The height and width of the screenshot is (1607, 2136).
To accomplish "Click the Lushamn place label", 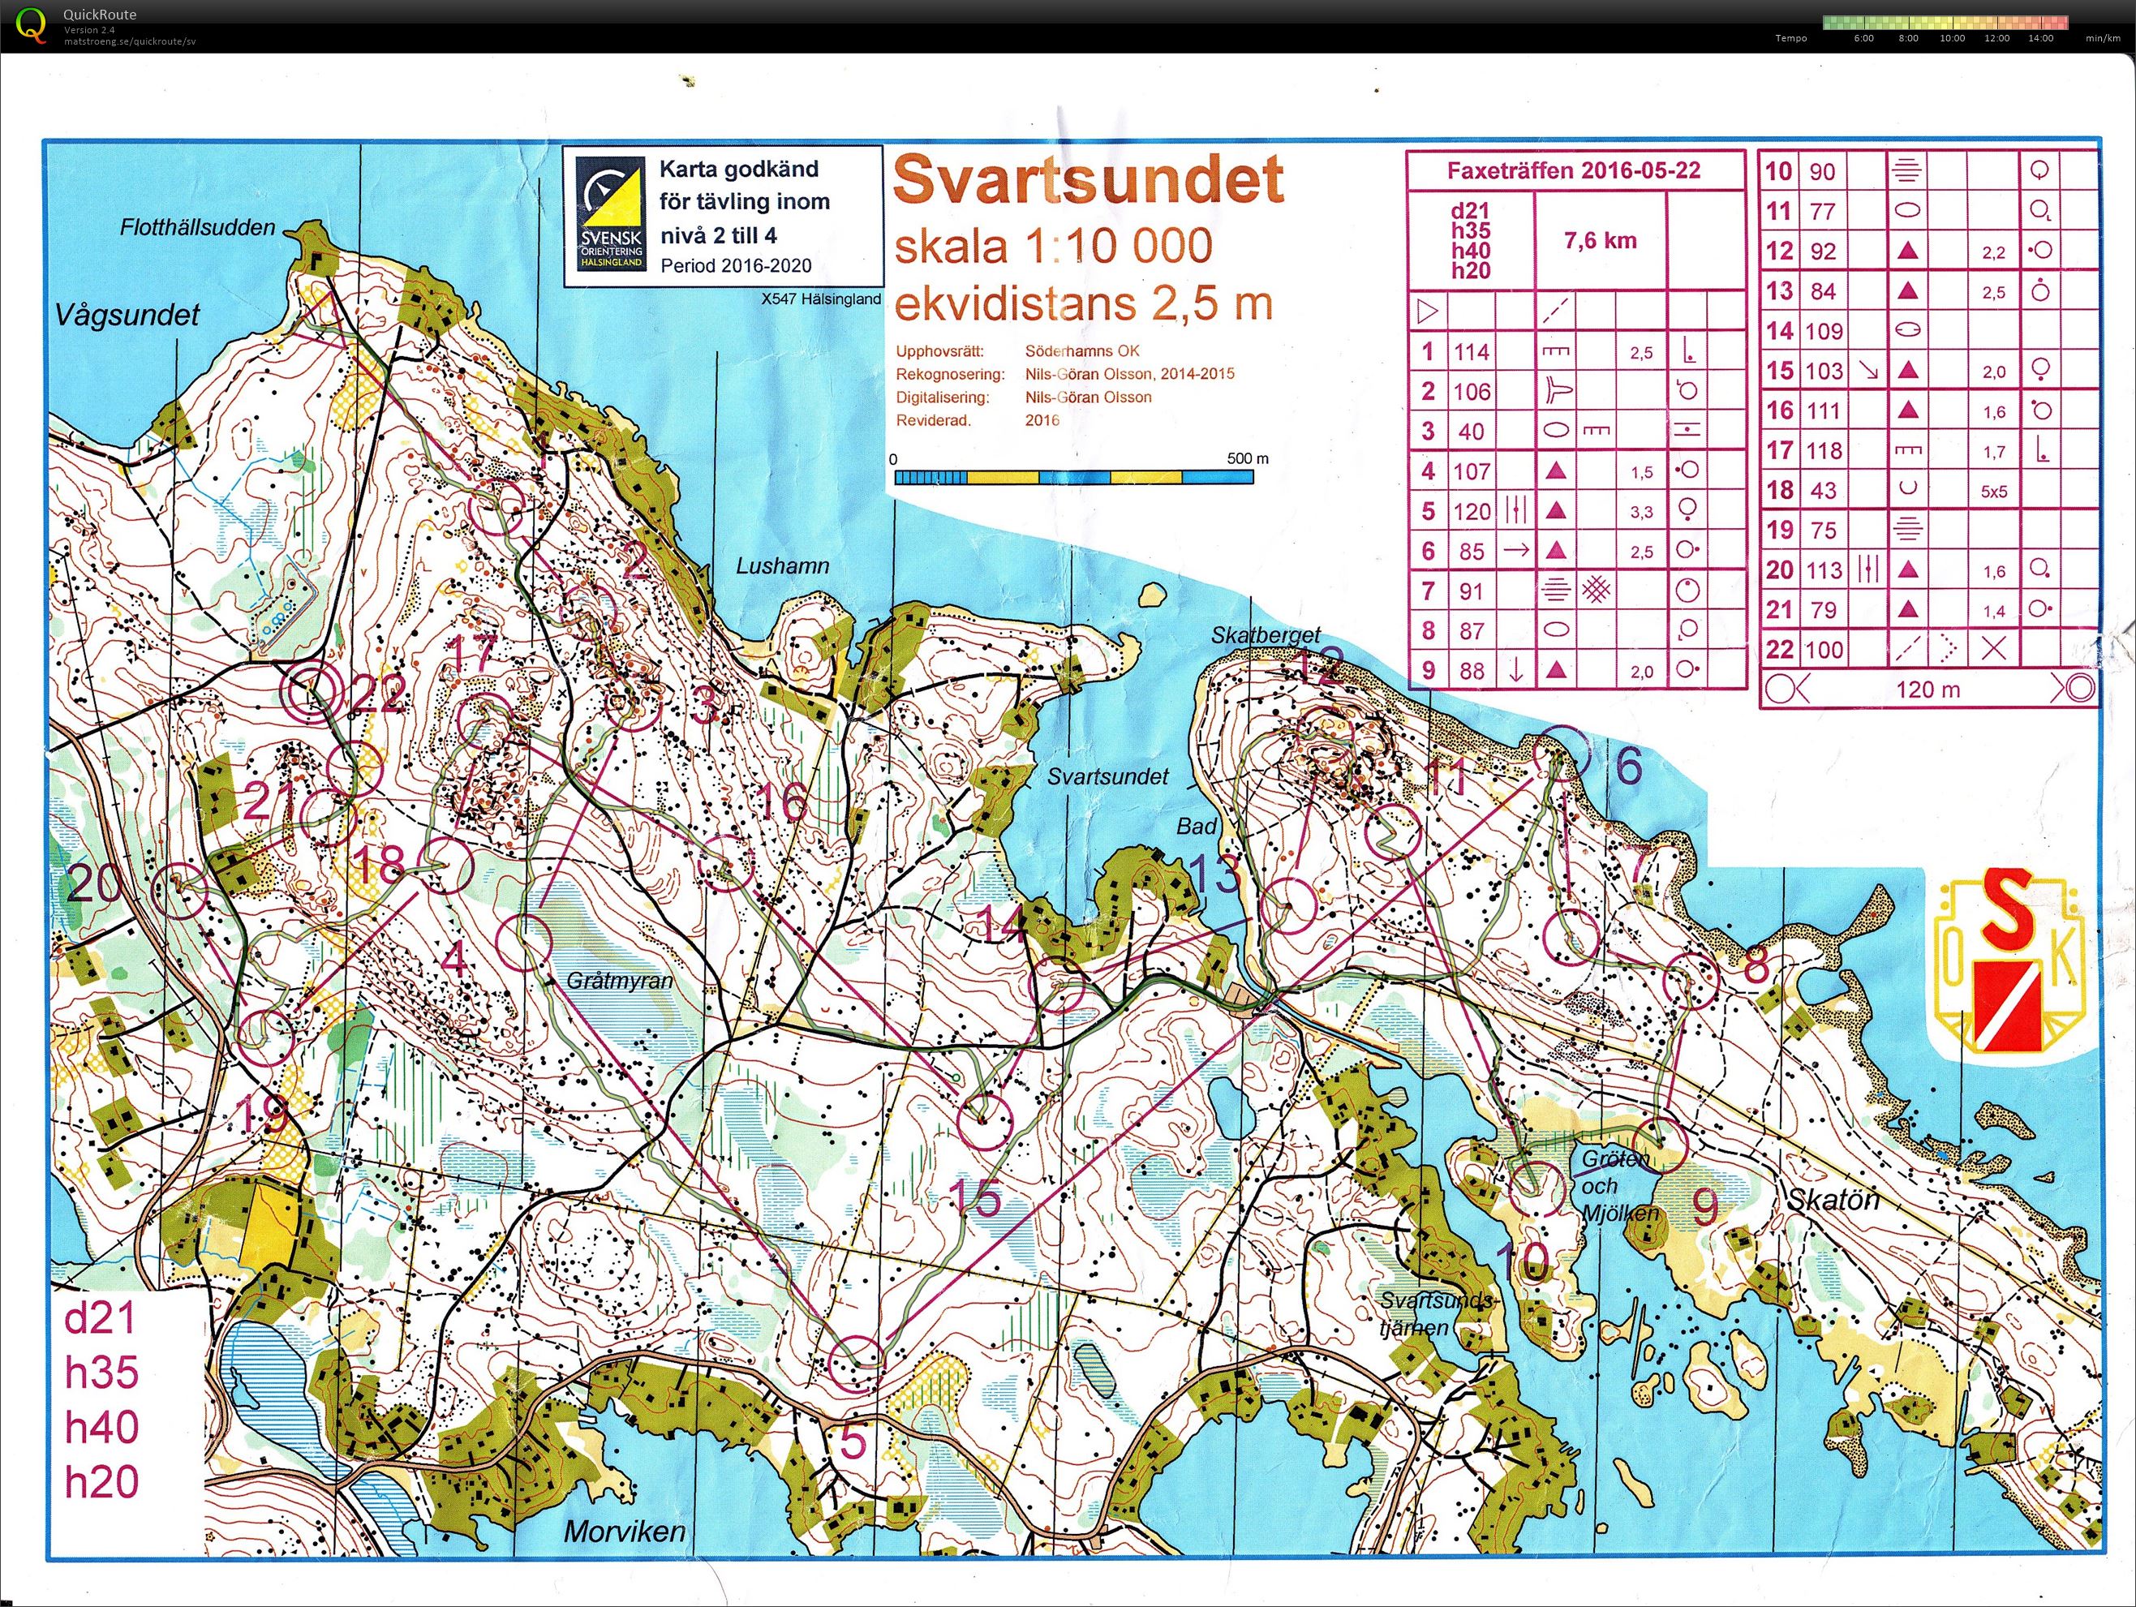I will 782,566.
